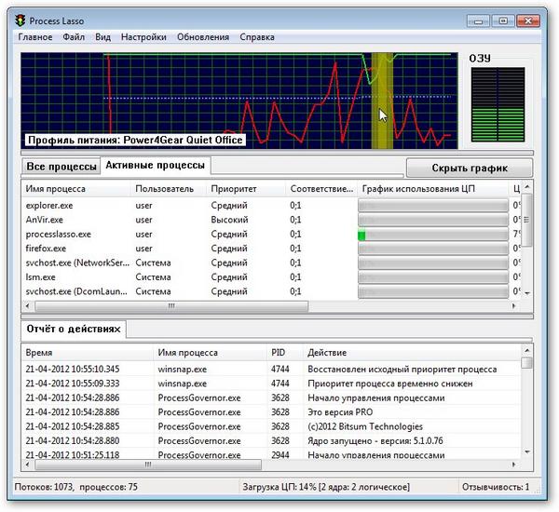The height and width of the screenshot is (512, 559).
Task: Open the Вид menu
Action: click(x=102, y=37)
